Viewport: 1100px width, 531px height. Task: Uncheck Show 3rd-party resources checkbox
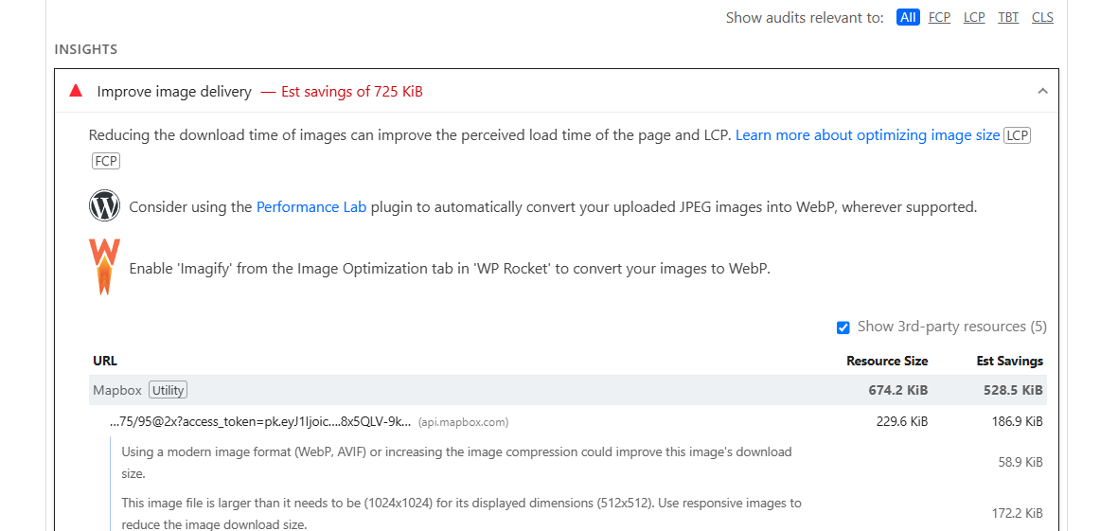click(x=843, y=327)
